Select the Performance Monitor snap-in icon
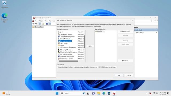Image resolution: width=171 pixels, height=96 pixels. (x=59, y=59)
